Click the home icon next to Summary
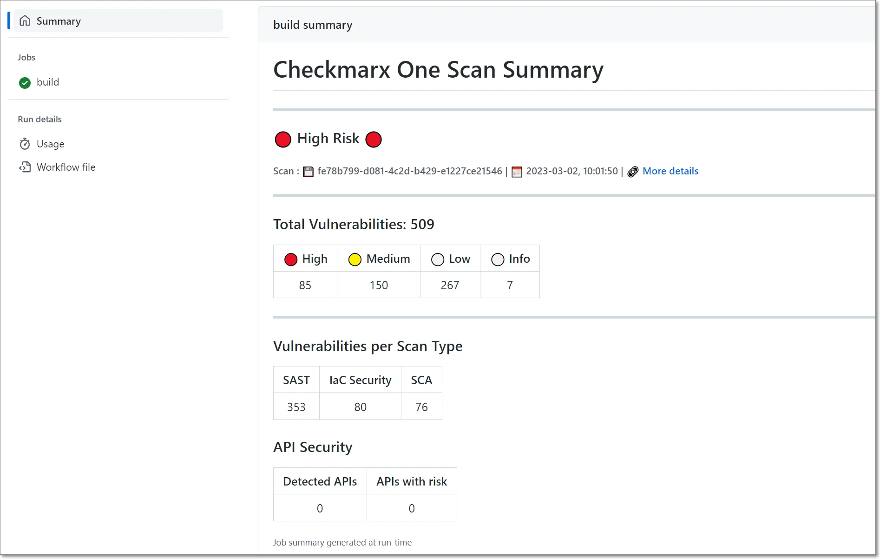The image size is (880, 559). click(25, 21)
